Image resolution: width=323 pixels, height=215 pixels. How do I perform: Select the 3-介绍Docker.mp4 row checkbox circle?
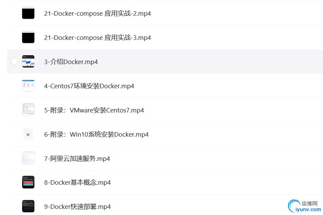[x=14, y=61]
